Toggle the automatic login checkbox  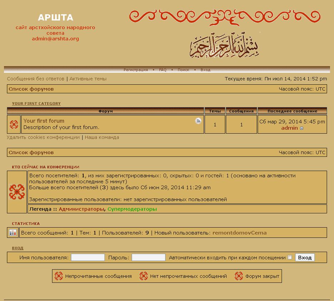click(290, 257)
